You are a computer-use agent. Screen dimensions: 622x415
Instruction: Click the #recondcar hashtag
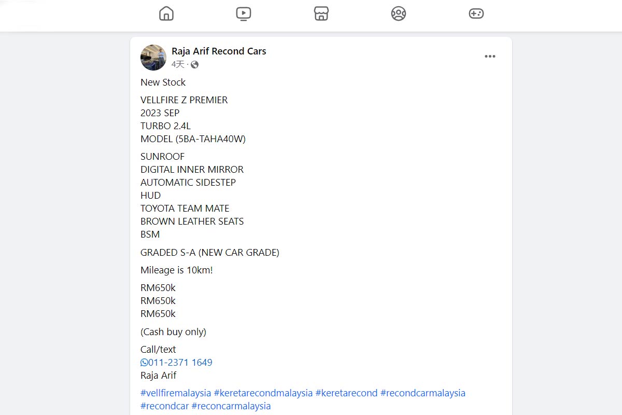(164, 406)
